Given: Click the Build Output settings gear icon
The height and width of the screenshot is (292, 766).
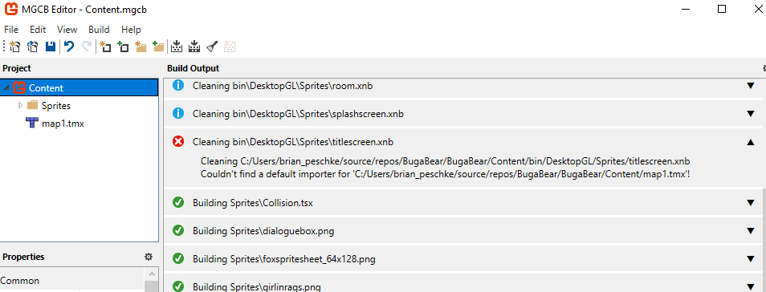Looking at the screenshot, I should pos(764,68).
